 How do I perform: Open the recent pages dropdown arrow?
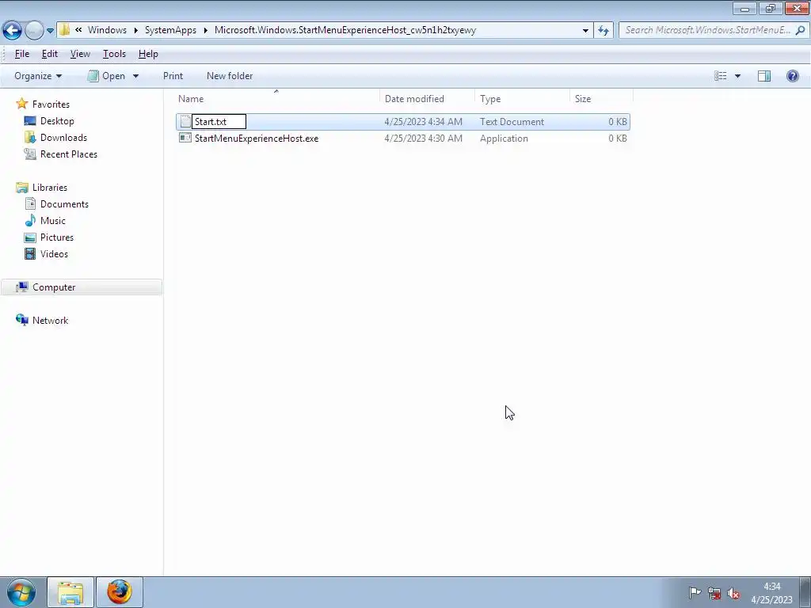click(x=50, y=31)
